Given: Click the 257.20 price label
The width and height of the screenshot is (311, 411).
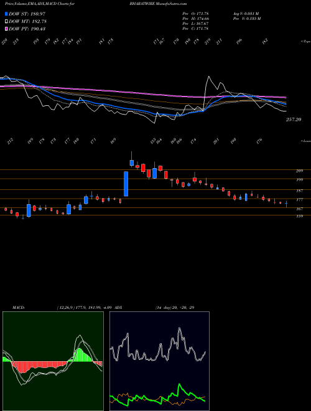Looking at the screenshot, I should click(x=294, y=120).
